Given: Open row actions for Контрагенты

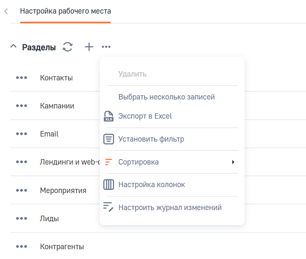Looking at the screenshot, I should [x=21, y=247].
